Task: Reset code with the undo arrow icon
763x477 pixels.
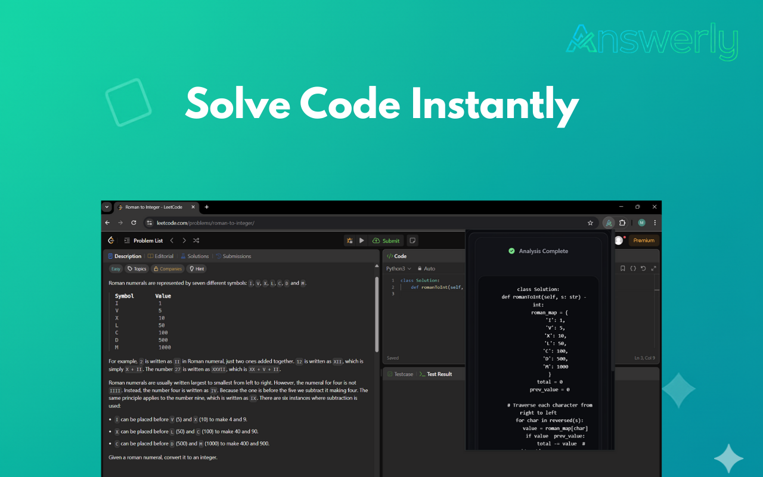Action: [x=643, y=268]
